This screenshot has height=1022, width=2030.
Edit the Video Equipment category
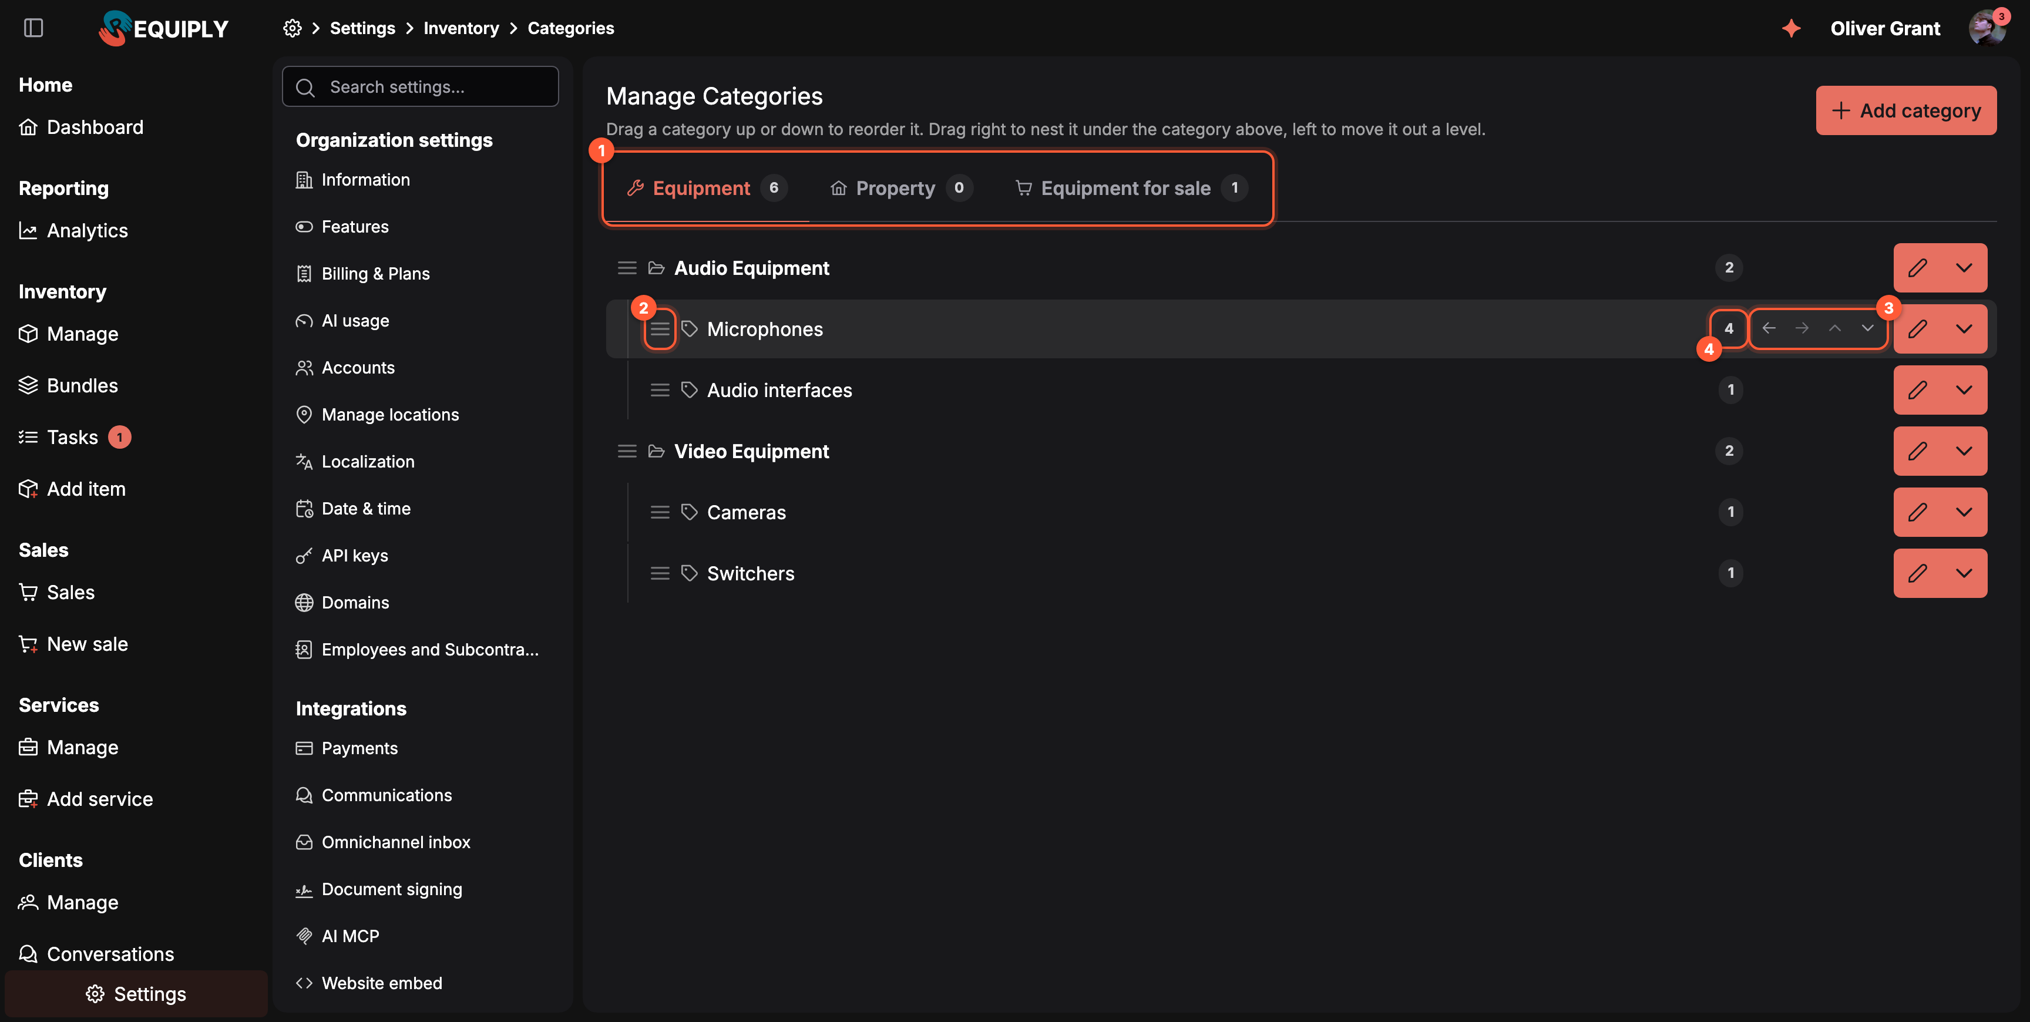[1917, 451]
